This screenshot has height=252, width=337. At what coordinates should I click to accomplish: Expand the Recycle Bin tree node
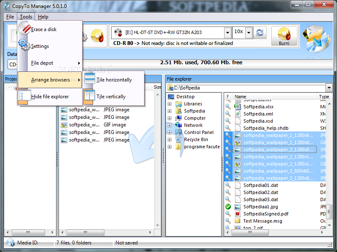(x=170, y=139)
